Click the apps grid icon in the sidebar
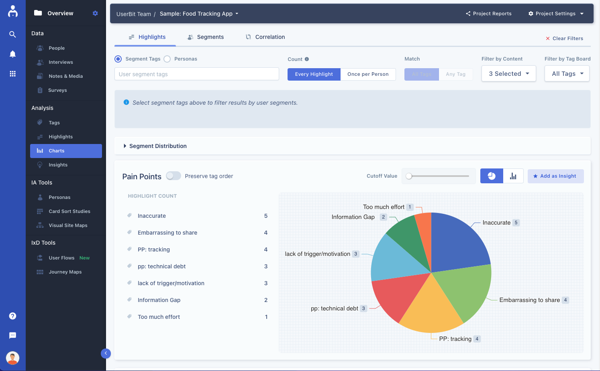Image resolution: width=600 pixels, height=371 pixels. pos(12,73)
